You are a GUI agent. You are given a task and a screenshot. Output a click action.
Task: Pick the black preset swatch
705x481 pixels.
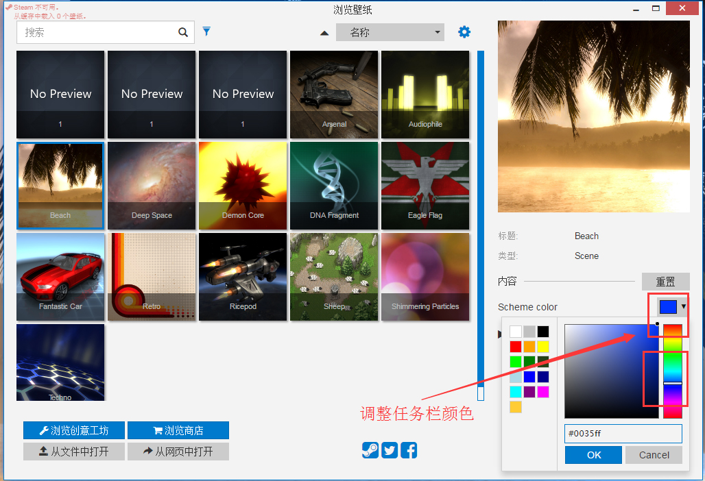[x=543, y=332]
